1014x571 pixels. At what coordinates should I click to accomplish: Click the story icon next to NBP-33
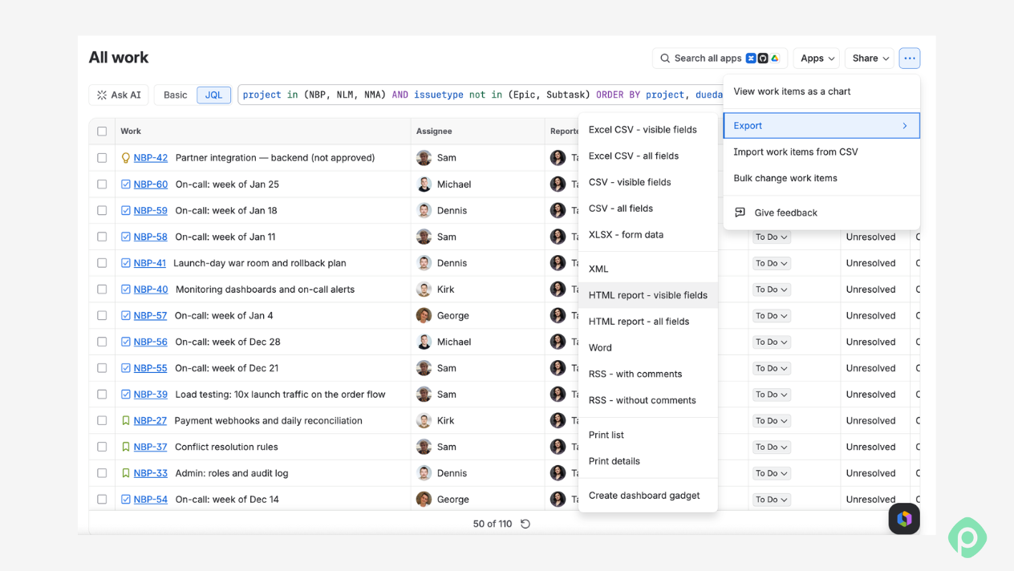125,473
